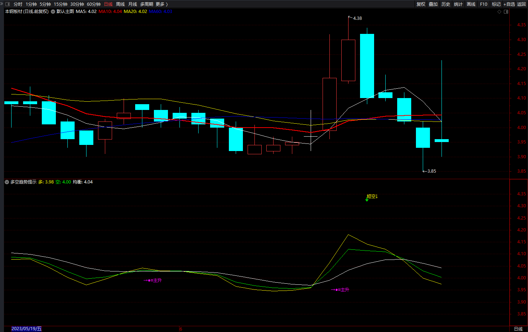Click the month 6 marker on time axis
Screen dimensions: 528x332
(181, 329)
